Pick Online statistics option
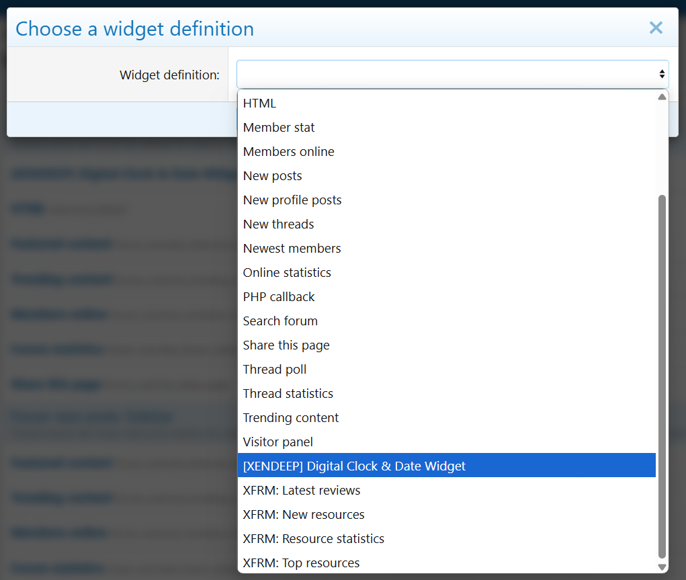The height and width of the screenshot is (580, 686). pos(287,273)
